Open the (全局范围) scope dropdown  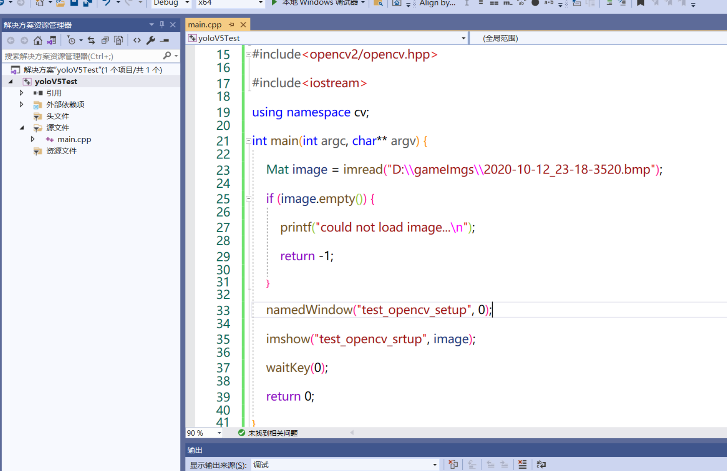coord(599,38)
